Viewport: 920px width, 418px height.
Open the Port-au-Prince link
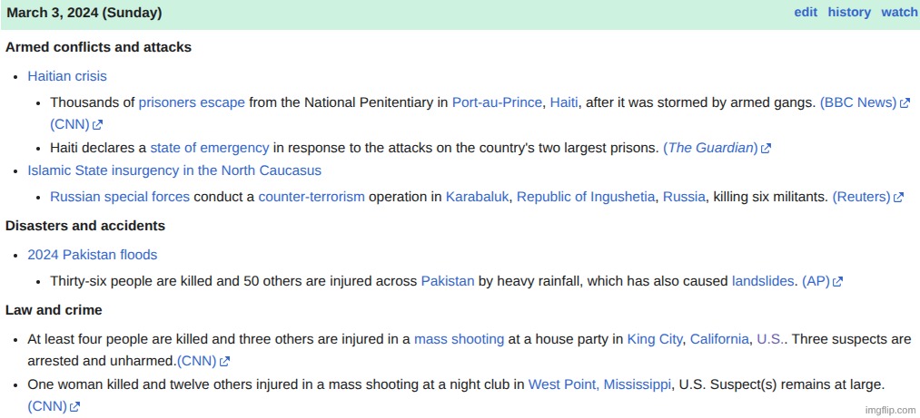tap(497, 102)
